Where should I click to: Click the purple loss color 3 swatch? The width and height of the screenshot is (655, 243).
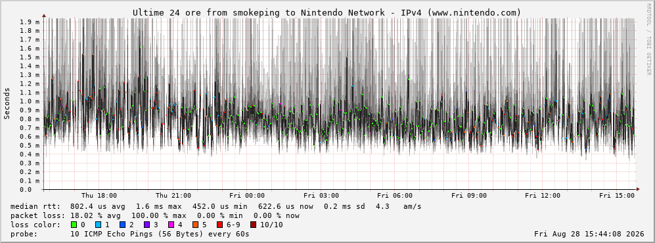point(147,225)
